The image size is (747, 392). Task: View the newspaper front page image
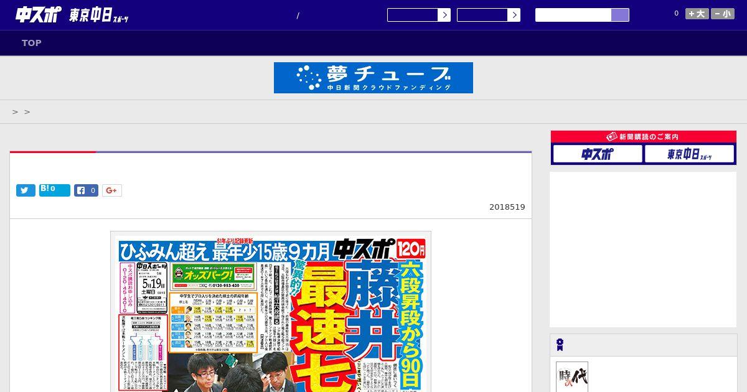pyautogui.click(x=271, y=312)
